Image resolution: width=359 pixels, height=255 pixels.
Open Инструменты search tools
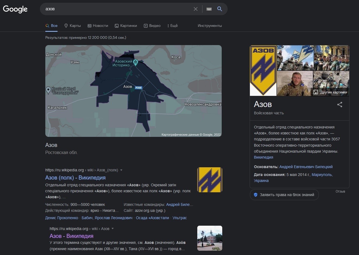[209, 26]
